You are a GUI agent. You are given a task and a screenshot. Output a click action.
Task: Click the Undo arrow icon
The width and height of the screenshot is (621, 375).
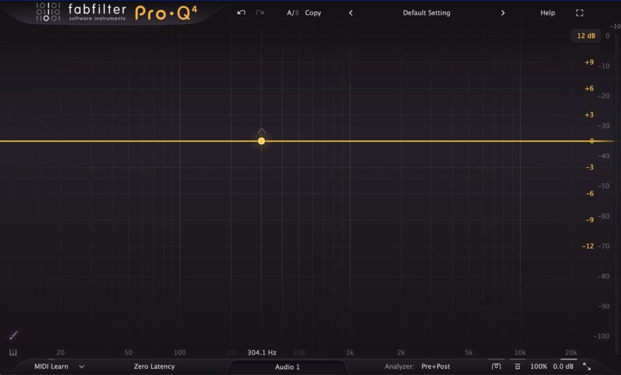(241, 13)
